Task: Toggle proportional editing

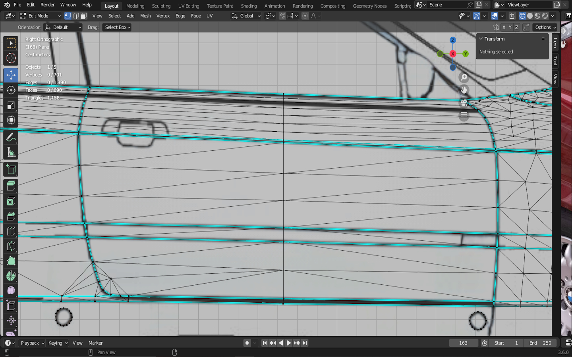Action: 305,16
